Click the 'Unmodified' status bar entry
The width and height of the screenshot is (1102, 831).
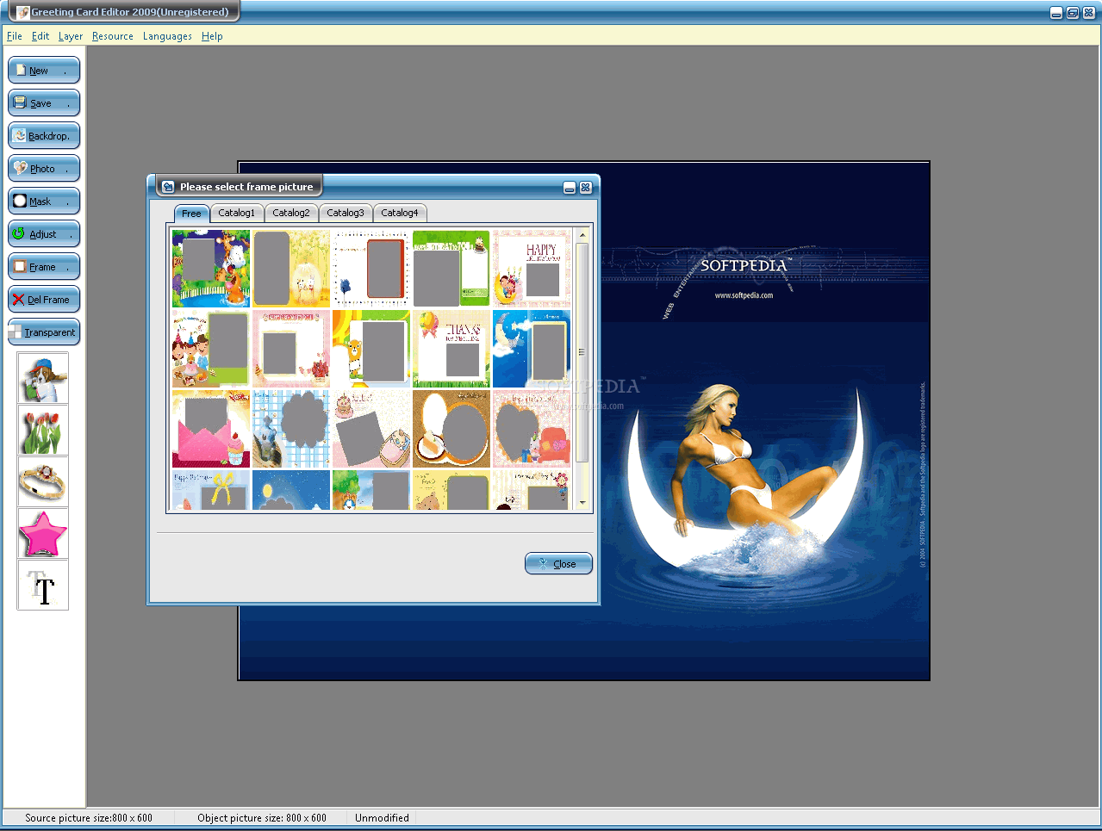382,818
